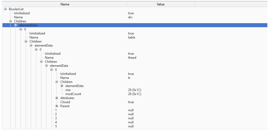Click the Value column header
Screen dimensions: 269x136
point(161,4)
